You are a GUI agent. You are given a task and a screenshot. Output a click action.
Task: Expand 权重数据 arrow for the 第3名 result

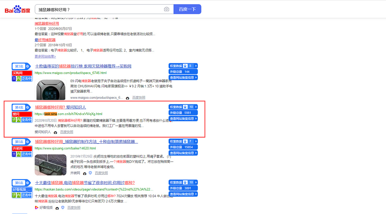click(x=196, y=66)
